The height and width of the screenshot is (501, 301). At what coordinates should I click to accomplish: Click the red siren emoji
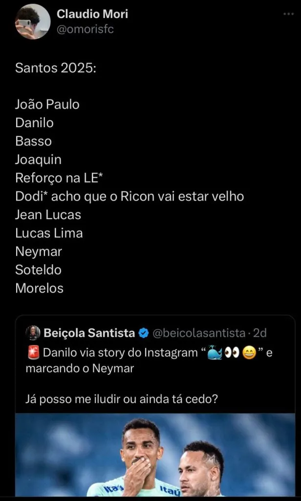coord(33,353)
